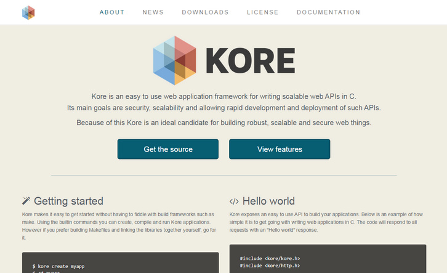
Task: Open the About menu item
Action: [111, 12]
